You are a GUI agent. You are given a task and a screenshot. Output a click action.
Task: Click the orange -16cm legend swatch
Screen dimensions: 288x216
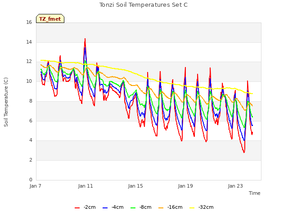[161, 208]
